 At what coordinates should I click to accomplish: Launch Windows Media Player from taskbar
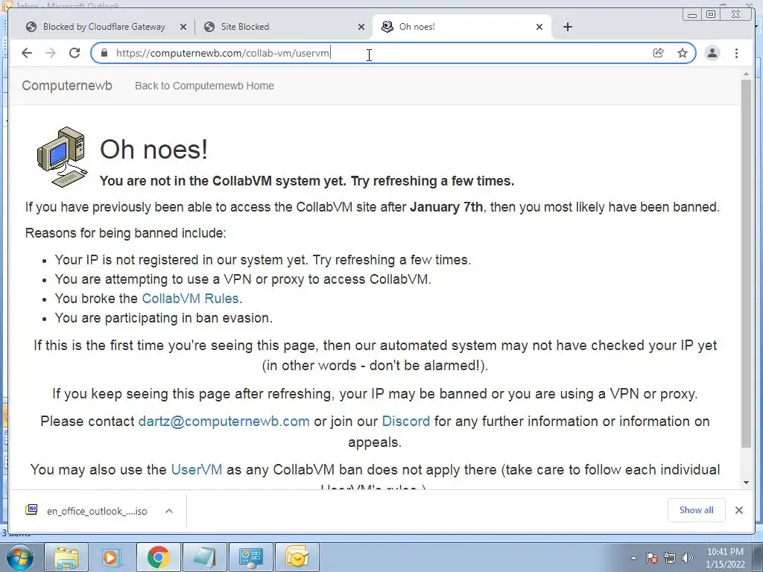(x=112, y=557)
